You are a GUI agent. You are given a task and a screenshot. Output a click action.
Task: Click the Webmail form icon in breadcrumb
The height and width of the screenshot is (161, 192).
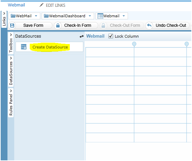(x=100, y=16)
